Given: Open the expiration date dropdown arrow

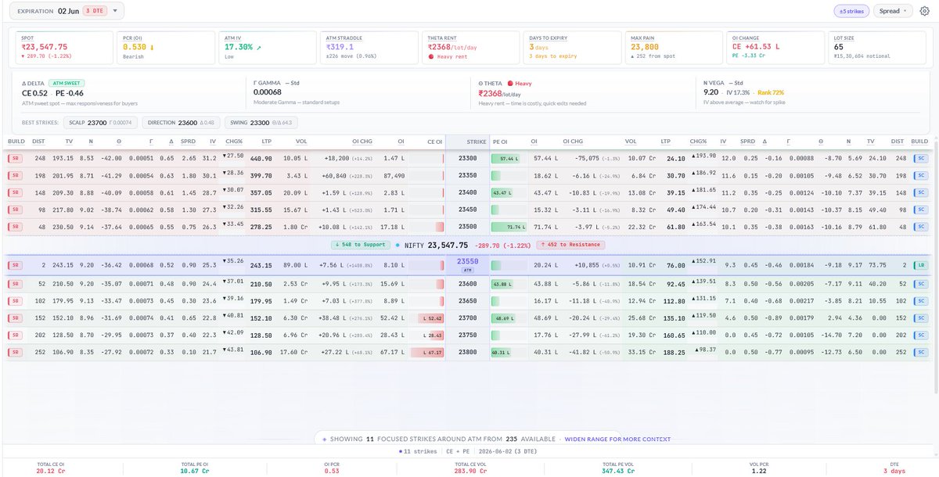Looking at the screenshot, I should click(x=116, y=11).
